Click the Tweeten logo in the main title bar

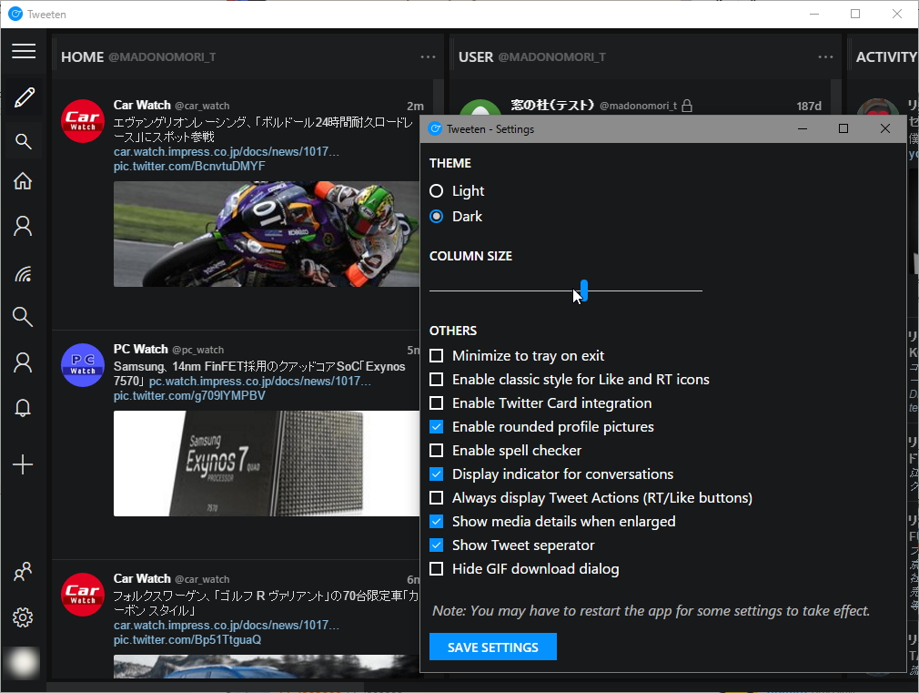click(15, 14)
